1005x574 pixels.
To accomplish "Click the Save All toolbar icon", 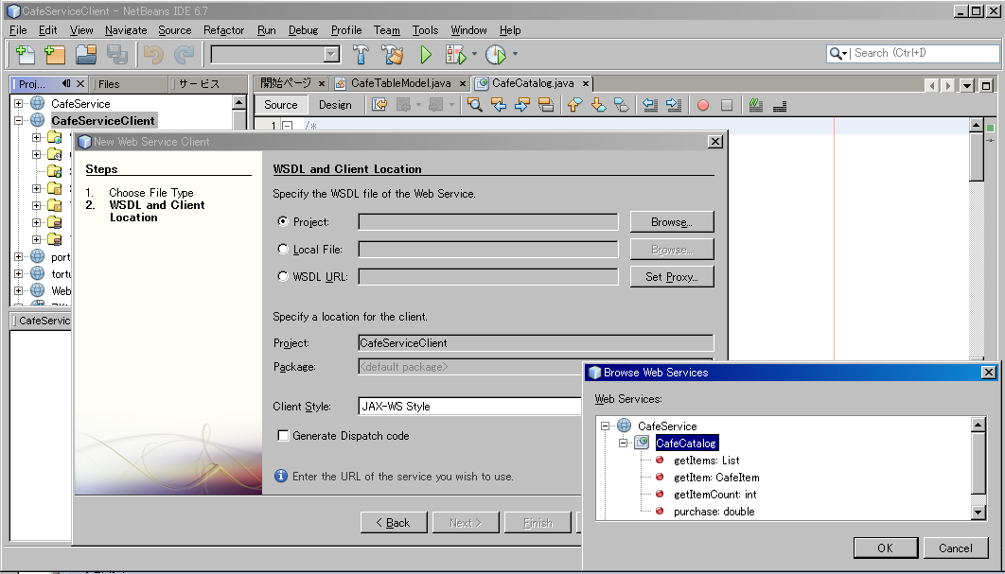I will coord(116,55).
